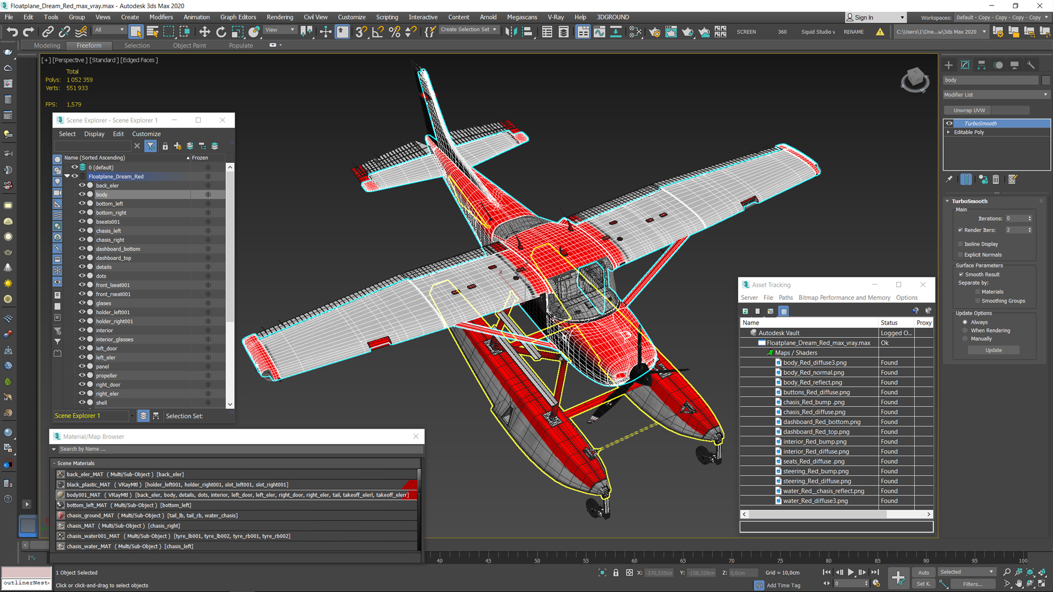Select the Move tool
The width and height of the screenshot is (1053, 592).
click(x=205, y=32)
